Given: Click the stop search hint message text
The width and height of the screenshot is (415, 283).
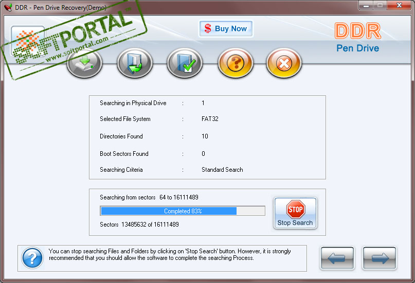Looking at the screenshot, I should (x=170, y=254).
